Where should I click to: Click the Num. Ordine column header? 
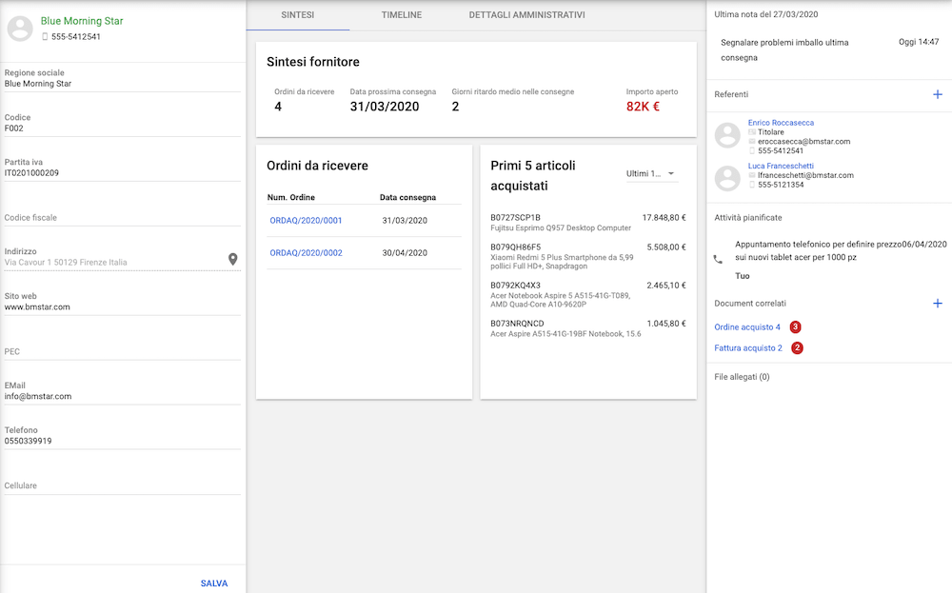pyautogui.click(x=290, y=197)
